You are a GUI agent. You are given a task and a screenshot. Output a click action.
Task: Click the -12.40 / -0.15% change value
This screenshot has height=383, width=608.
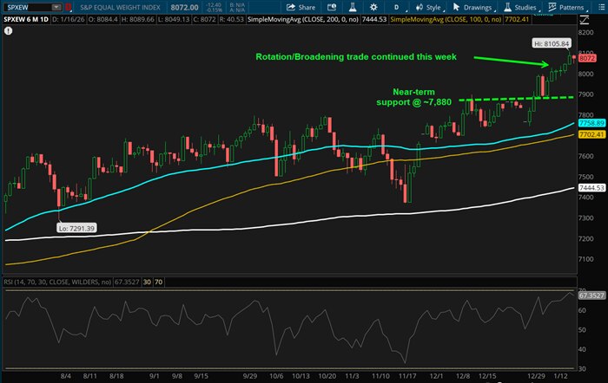click(214, 7)
